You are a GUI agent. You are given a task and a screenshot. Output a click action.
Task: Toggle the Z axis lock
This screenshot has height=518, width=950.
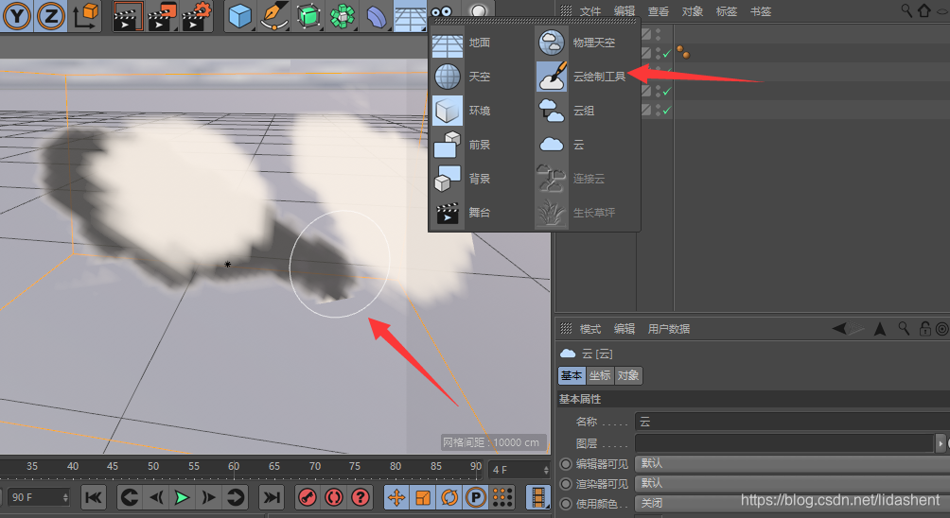click(x=51, y=16)
